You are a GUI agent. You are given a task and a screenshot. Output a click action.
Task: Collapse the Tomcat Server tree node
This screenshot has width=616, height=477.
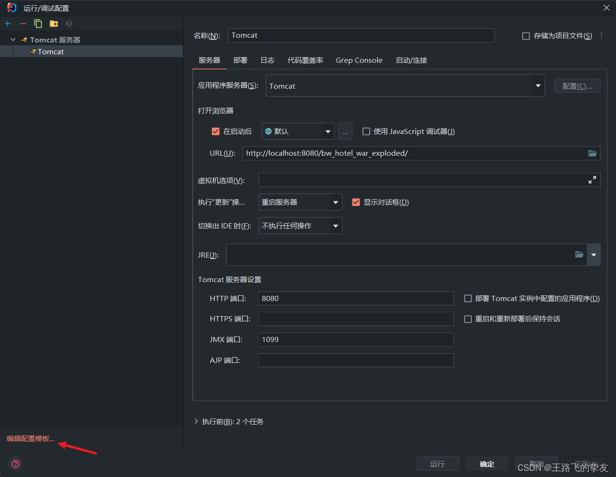click(13, 40)
